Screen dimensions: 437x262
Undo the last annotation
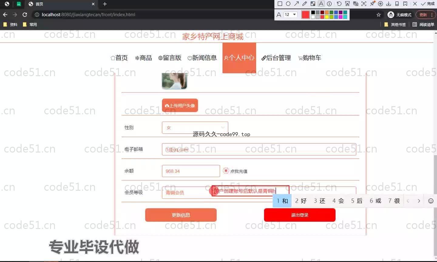point(339,4)
